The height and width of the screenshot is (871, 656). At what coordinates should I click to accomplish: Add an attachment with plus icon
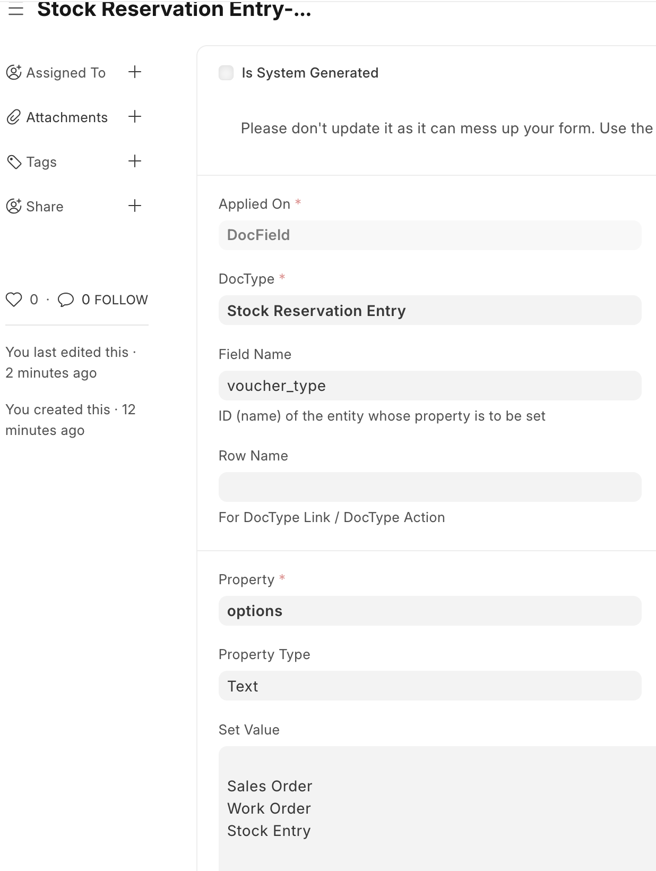(x=135, y=116)
